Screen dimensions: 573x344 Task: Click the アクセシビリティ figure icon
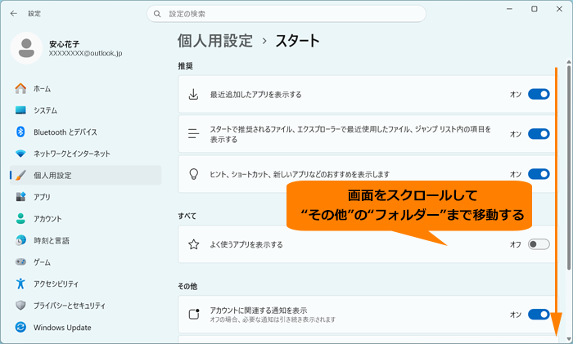tap(20, 284)
